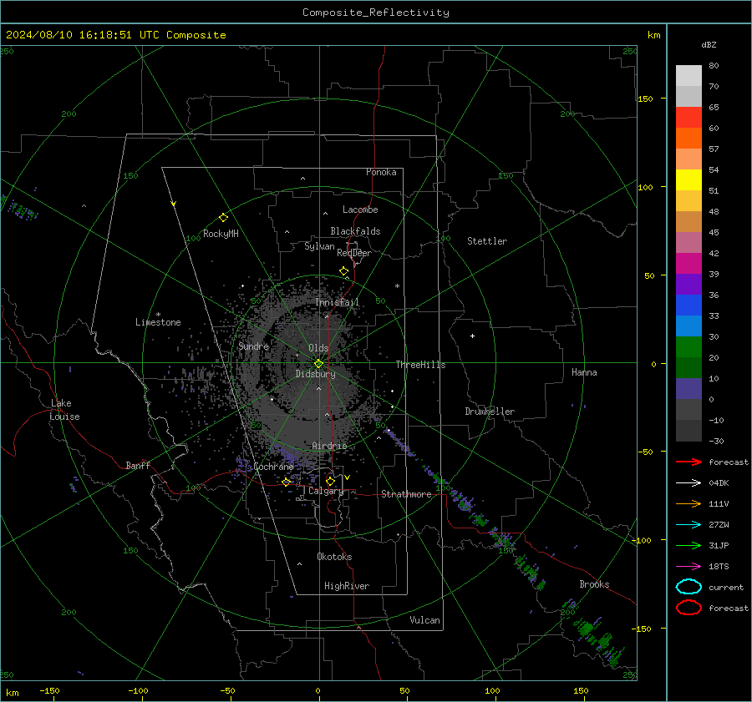The width and height of the screenshot is (752, 702).
Task: Click the yellow diamond marker near RockyMH
Action: tap(223, 218)
